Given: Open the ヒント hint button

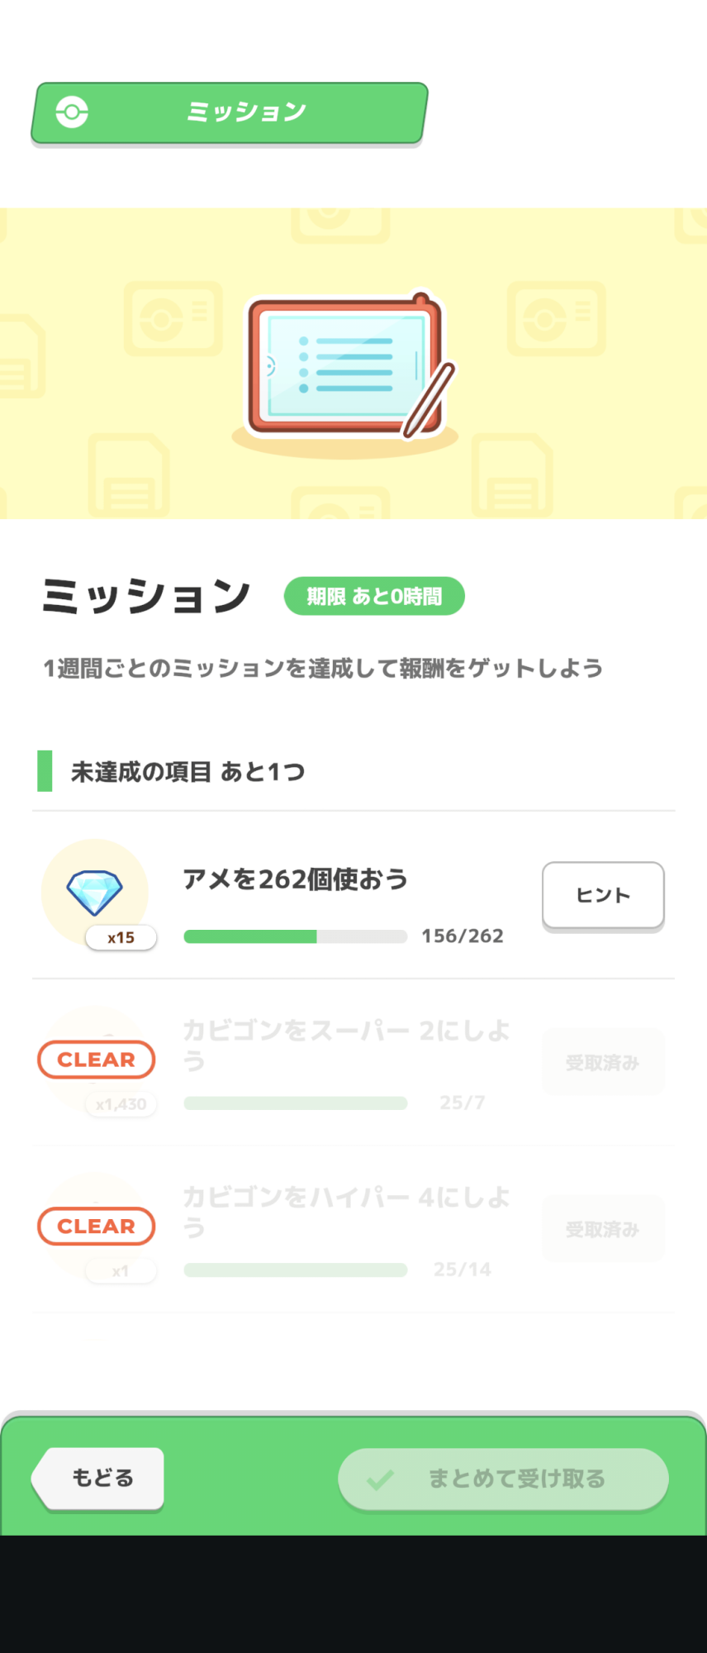Looking at the screenshot, I should point(603,895).
